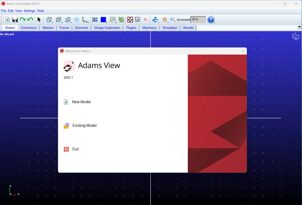
Task: Expand the ribbon tabs dropdown arrow
Action: point(299,27)
